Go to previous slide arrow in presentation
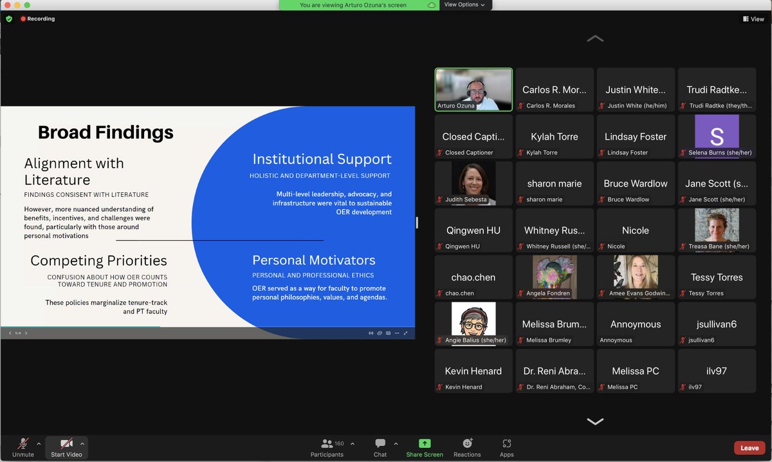Image resolution: width=772 pixels, height=462 pixels. [x=10, y=333]
